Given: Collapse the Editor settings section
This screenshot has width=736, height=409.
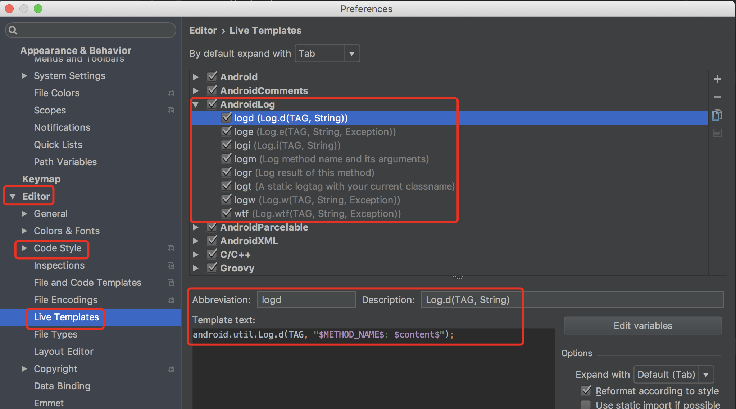Looking at the screenshot, I should 13,196.
